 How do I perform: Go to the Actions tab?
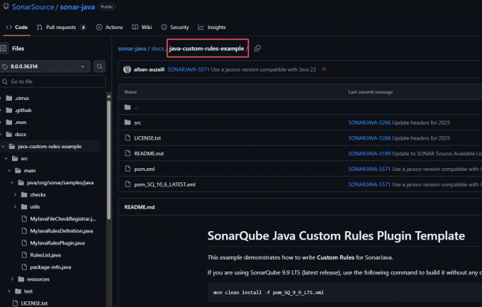109,27
